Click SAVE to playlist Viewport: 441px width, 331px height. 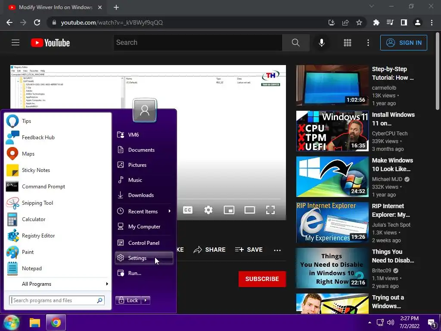pyautogui.click(x=248, y=250)
